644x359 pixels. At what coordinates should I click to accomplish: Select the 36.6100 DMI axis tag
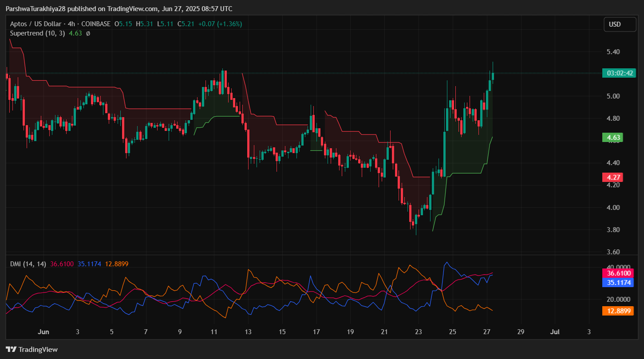coord(616,273)
